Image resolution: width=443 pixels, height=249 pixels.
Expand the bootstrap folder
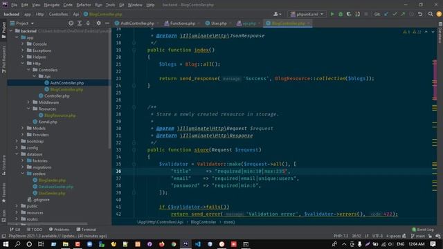[x=17, y=141]
